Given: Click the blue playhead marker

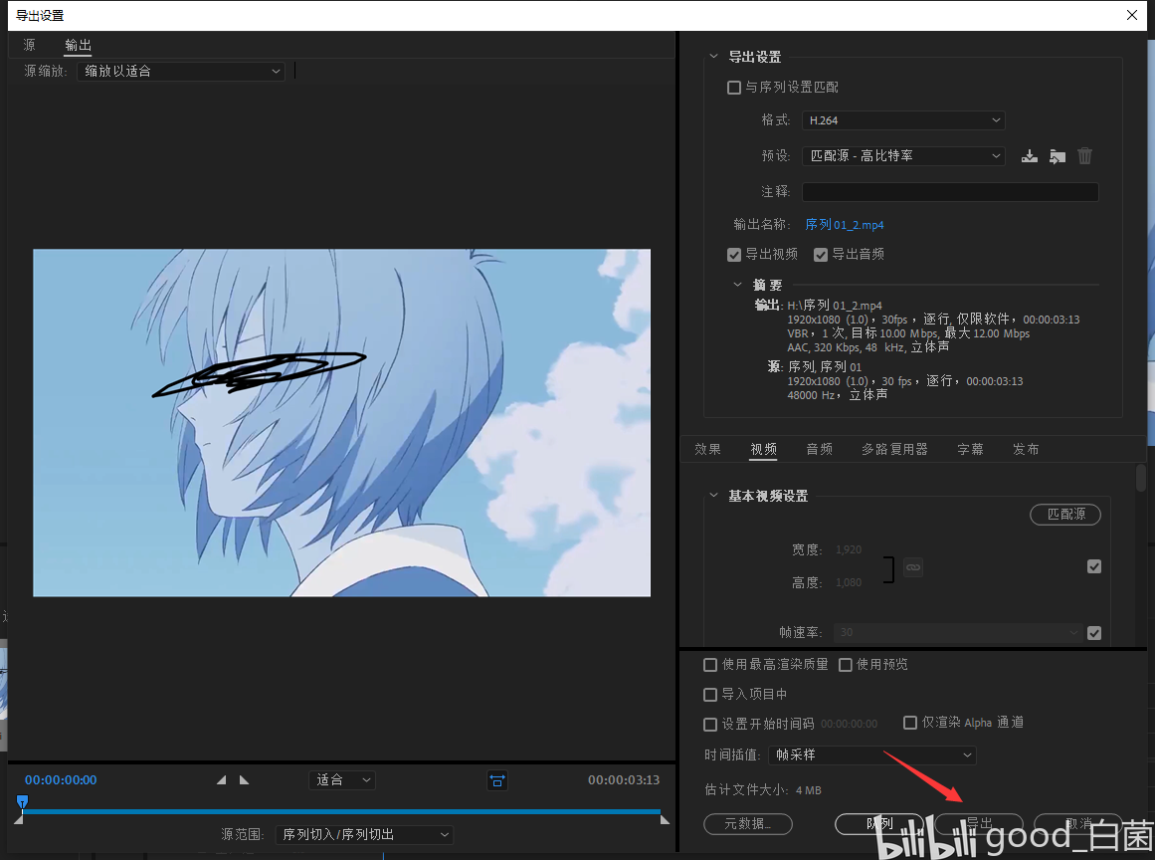Looking at the screenshot, I should click(x=22, y=802).
